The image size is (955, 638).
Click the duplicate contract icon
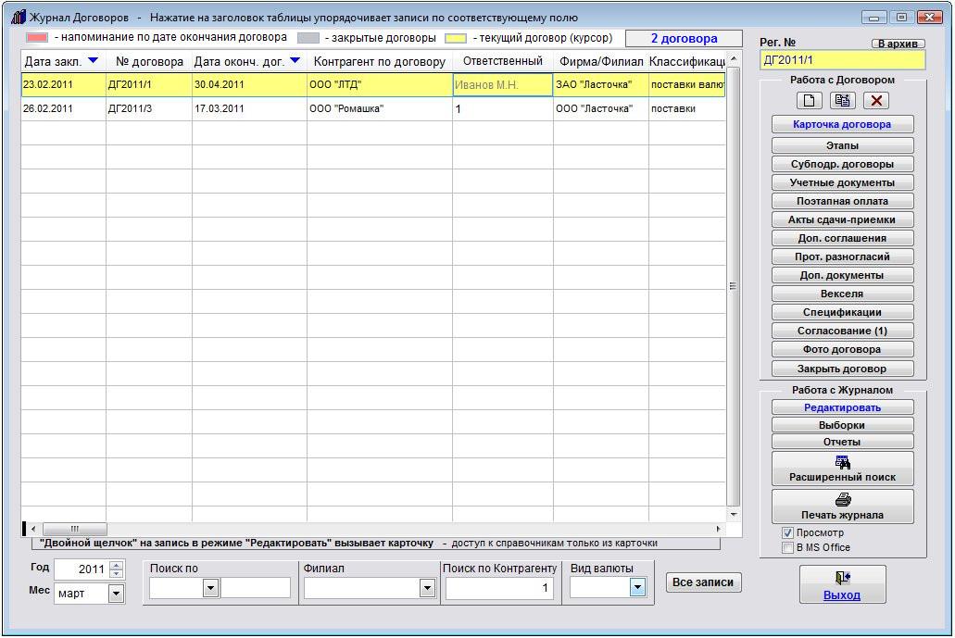pyautogui.click(x=842, y=101)
